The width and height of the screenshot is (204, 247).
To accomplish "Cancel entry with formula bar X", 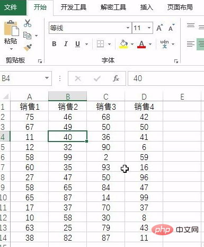I will point(78,78).
